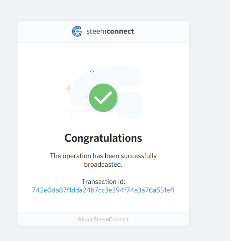This screenshot has width=230, height=241.
Task: Click the "Transaction id:" label
Action: tap(103, 181)
